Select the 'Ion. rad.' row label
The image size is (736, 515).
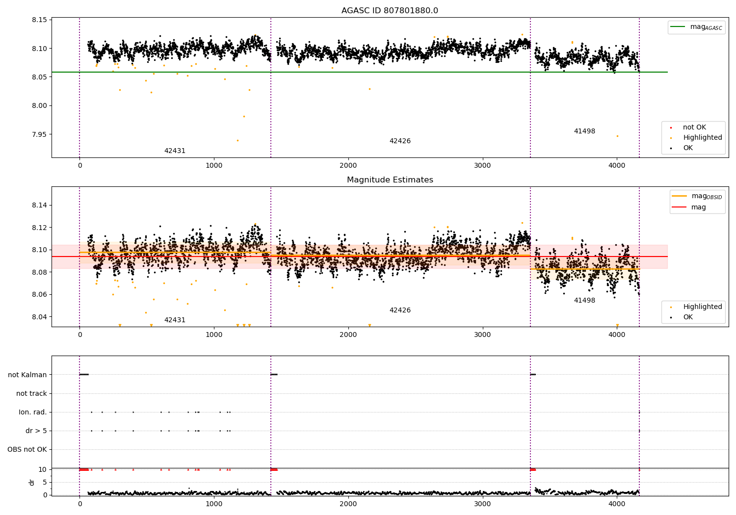click(33, 412)
